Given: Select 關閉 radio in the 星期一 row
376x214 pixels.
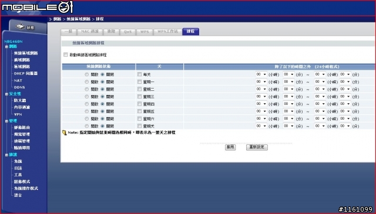Looking at the screenshot, I should pyautogui.click(x=102, y=82).
